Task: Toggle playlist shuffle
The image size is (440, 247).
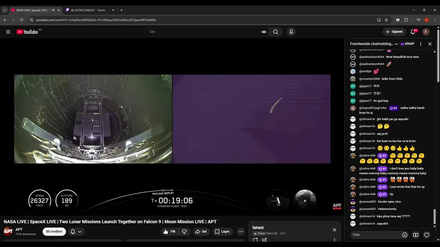Action: [264, 240]
